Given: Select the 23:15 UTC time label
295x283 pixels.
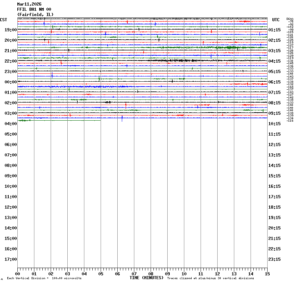Looking at the screenshot, I should [275, 259].
